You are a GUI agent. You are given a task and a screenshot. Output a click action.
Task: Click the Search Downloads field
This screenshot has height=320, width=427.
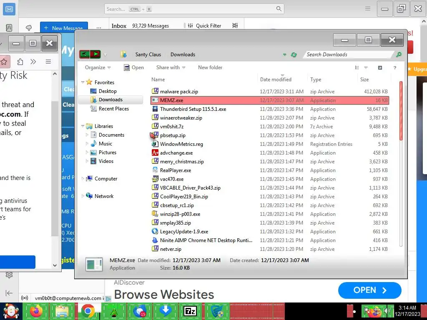pyautogui.click(x=349, y=55)
